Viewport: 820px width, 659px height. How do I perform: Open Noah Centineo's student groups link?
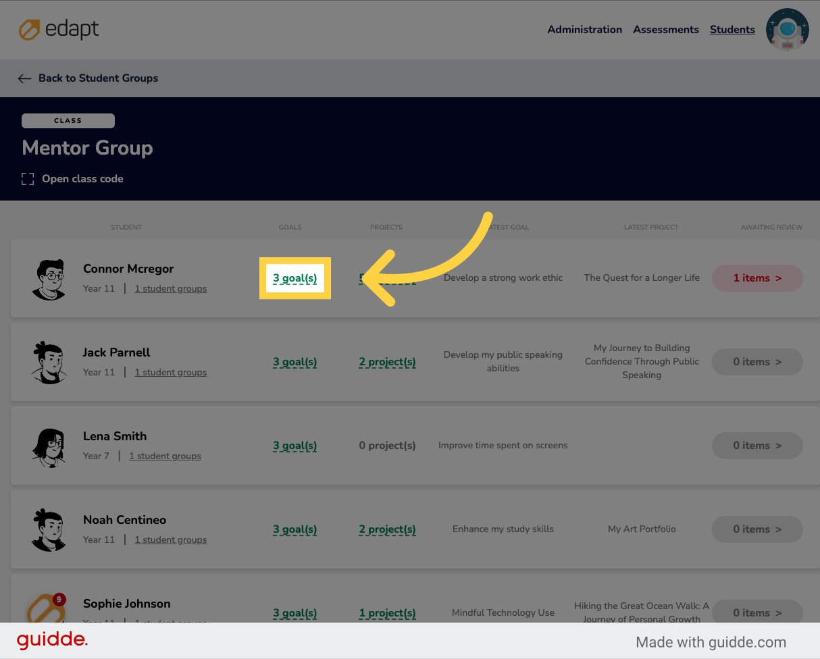coord(171,540)
